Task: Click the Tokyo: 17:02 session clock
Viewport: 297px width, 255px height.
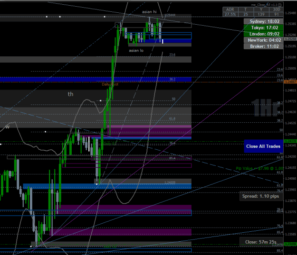Action: 263,27
